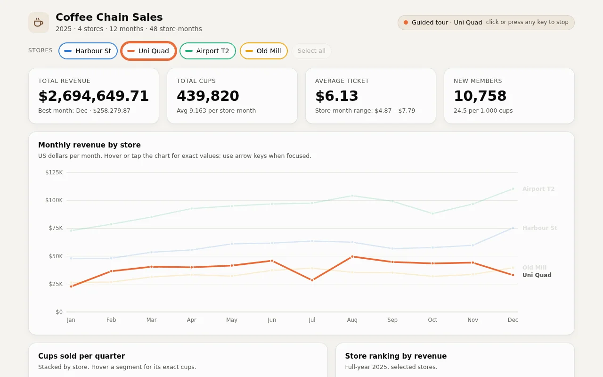The height and width of the screenshot is (377, 603).
Task: Click "24.5 per 1,000 cups" text
Action: (483, 111)
